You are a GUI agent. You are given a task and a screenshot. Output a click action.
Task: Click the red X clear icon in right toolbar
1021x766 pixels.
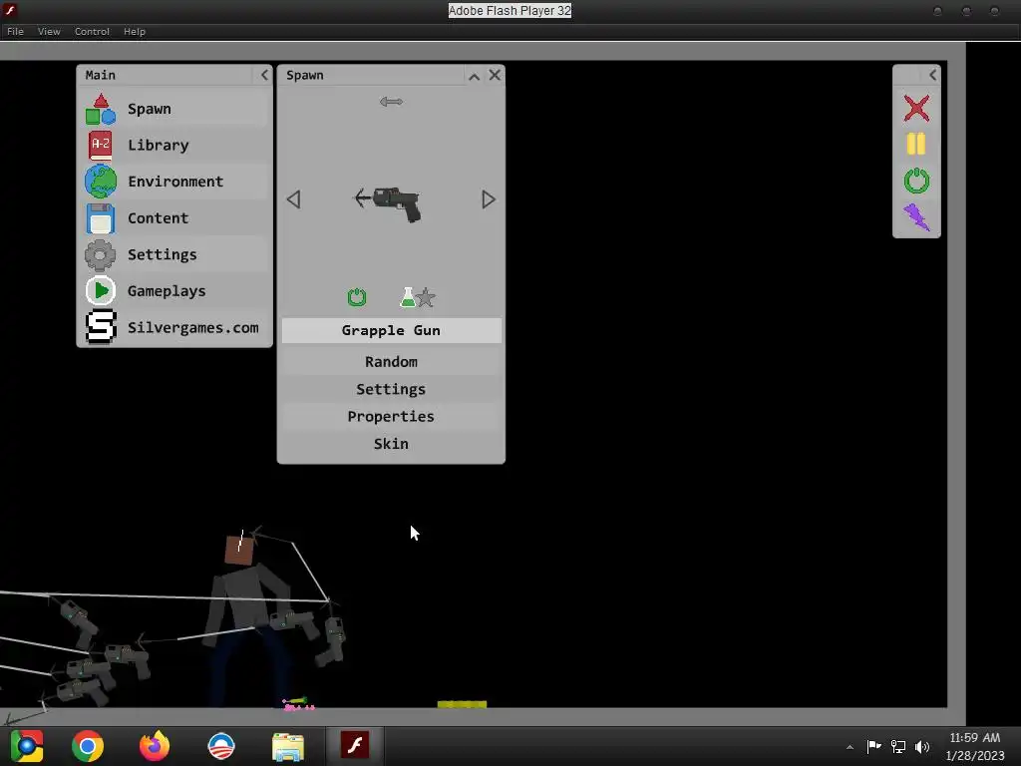(916, 108)
